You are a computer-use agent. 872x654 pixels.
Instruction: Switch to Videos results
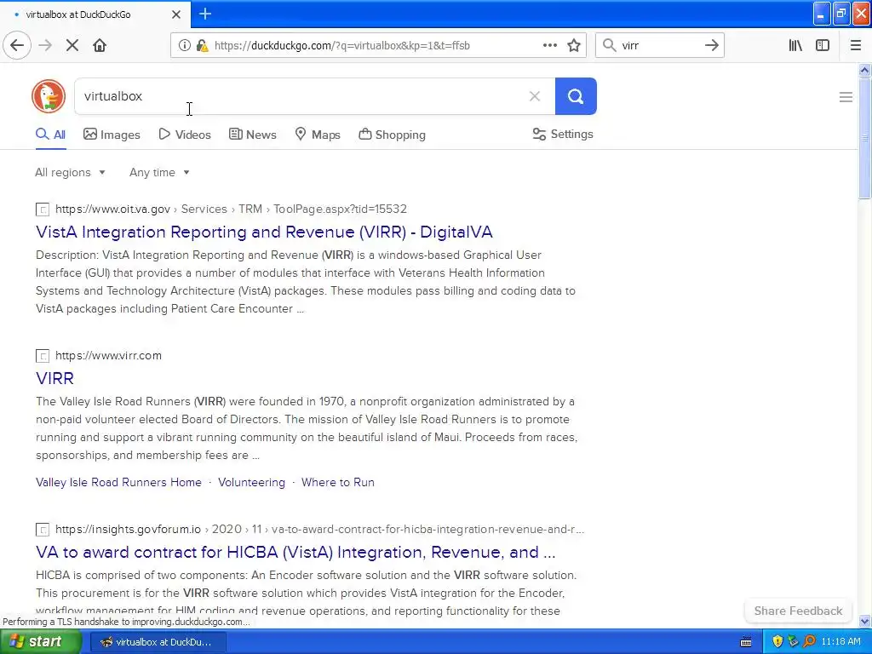coord(185,135)
